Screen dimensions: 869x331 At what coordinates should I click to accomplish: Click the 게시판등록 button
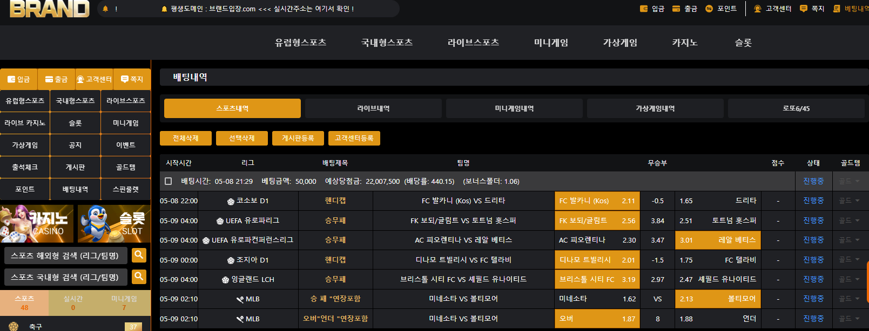point(298,139)
